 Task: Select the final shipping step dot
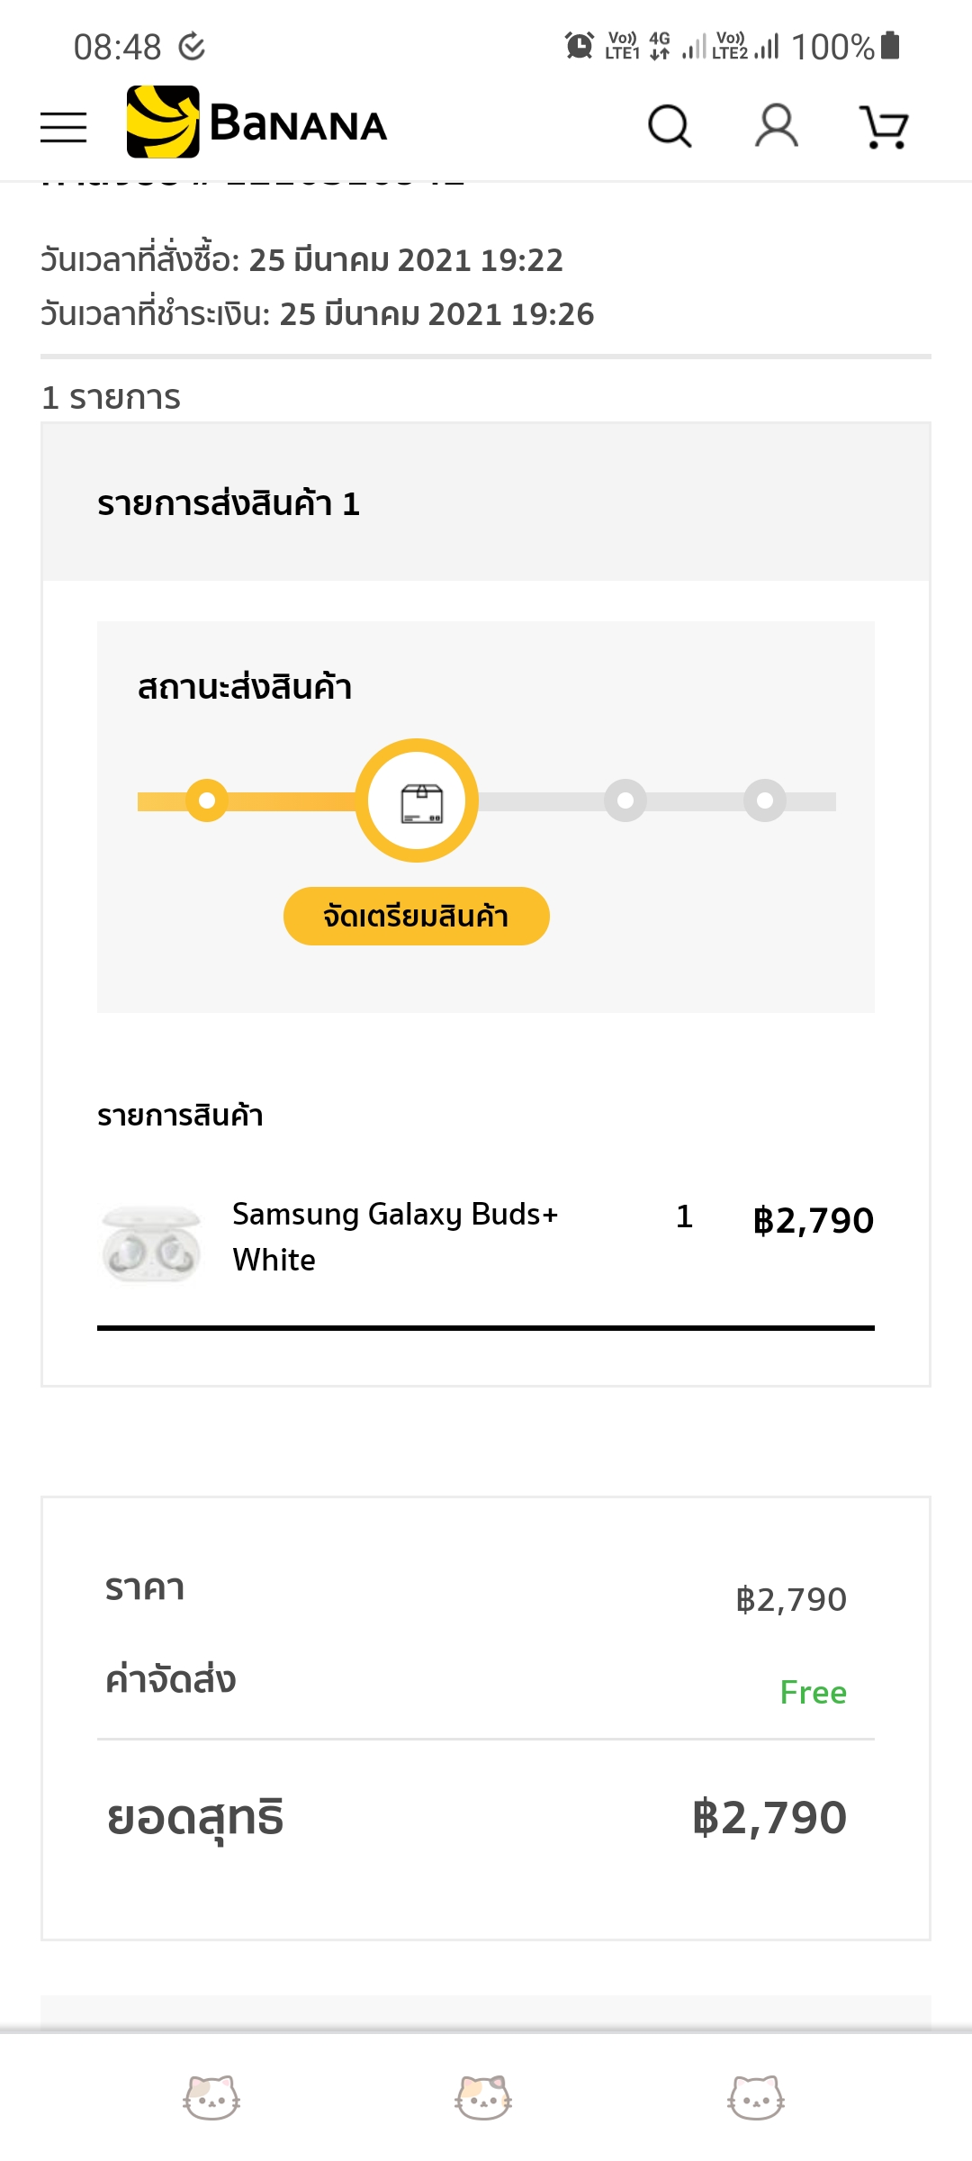click(x=765, y=800)
